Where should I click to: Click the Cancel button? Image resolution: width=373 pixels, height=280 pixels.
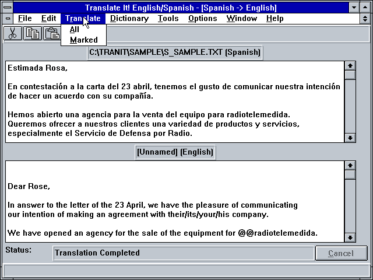coord(341,253)
